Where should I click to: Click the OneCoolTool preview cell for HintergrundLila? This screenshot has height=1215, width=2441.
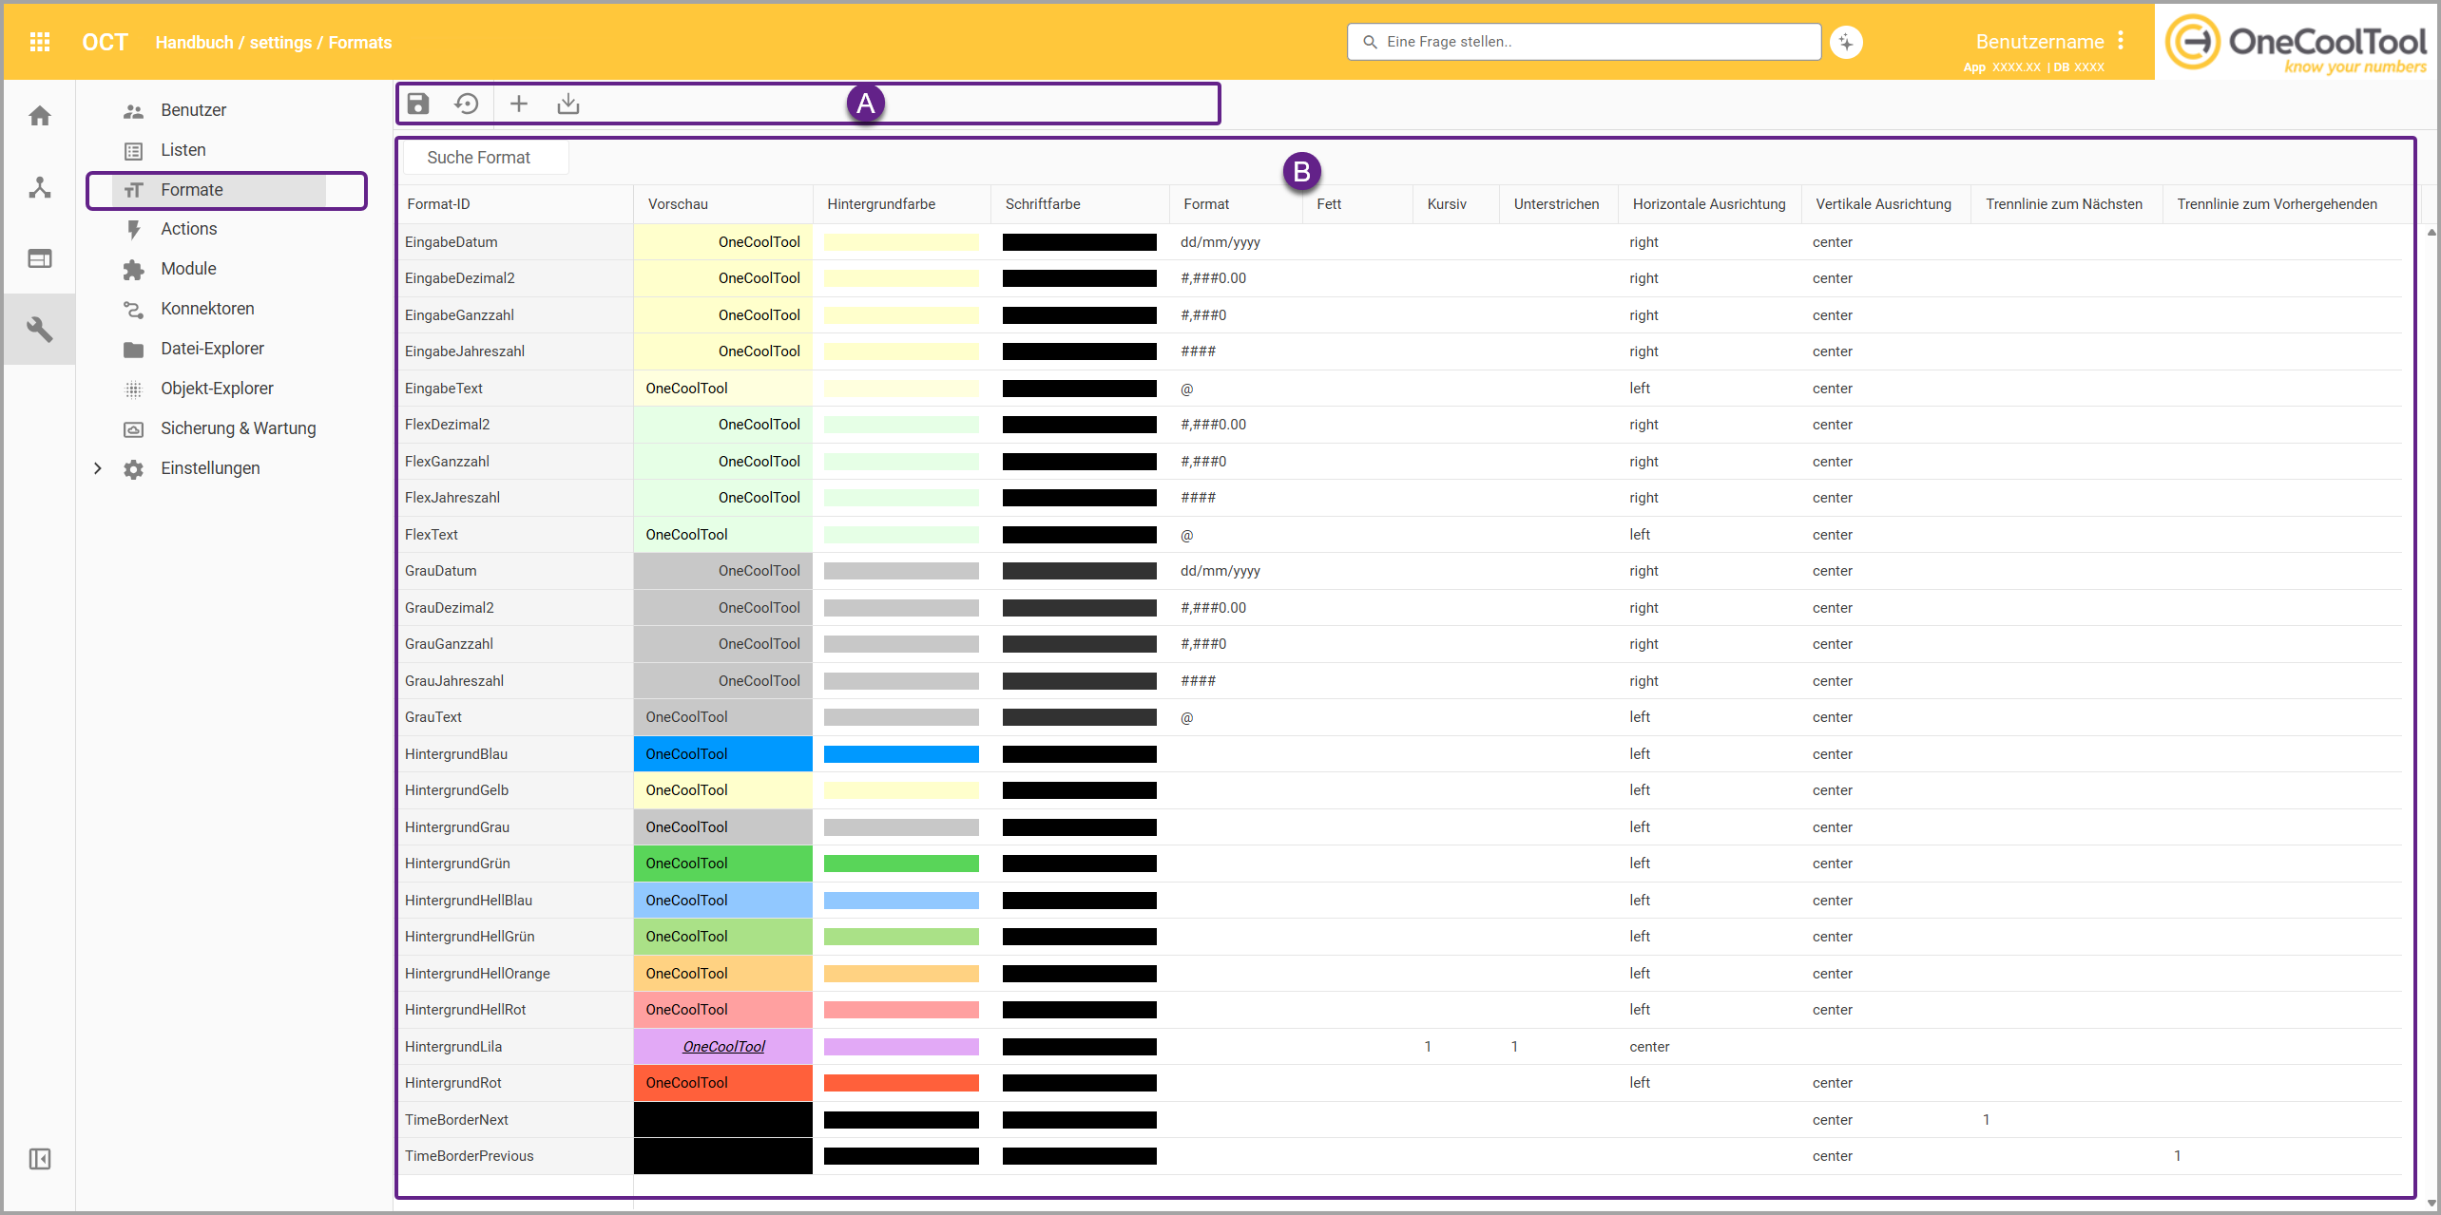coord(723,1047)
